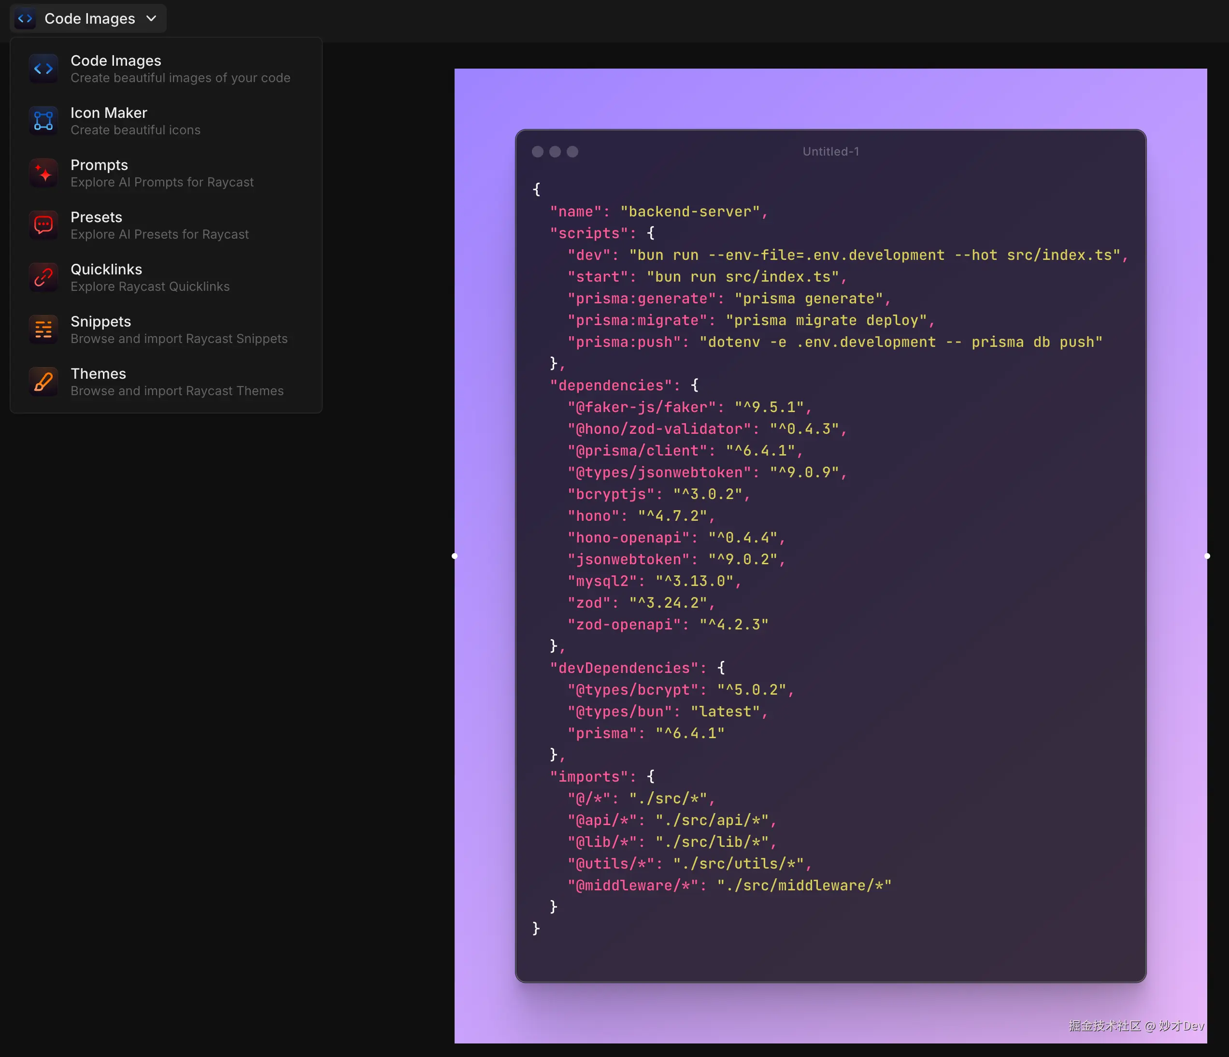Edit the Untitled-1 window title
Image resolution: width=1229 pixels, height=1057 pixels.
830,151
